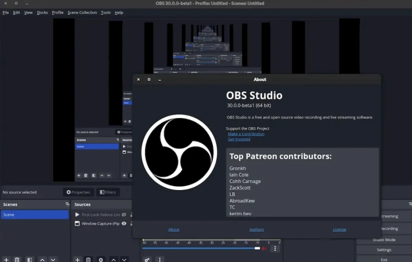
Task: Follow the Get Involved link
Action: tap(239, 139)
